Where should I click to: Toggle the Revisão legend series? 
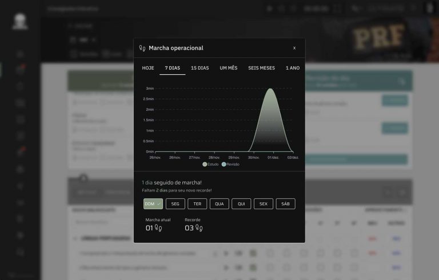230,164
